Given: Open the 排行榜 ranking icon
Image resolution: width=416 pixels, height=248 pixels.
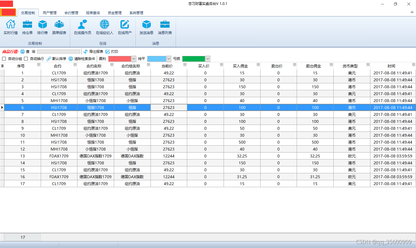Looking at the screenshot, I should (42, 24).
